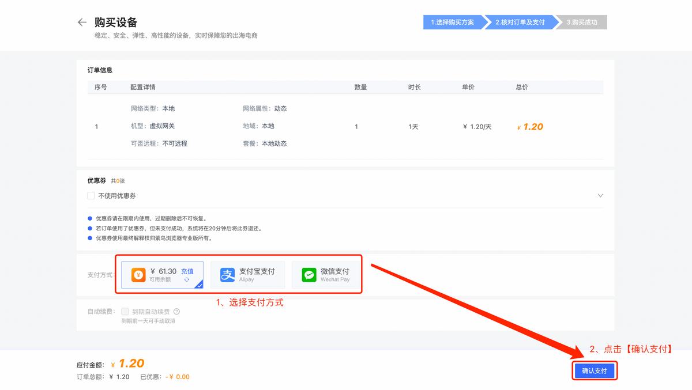Click step 1.选择购买方案 in the progress bar
This screenshot has width=692, height=390.
pyautogui.click(x=454, y=22)
